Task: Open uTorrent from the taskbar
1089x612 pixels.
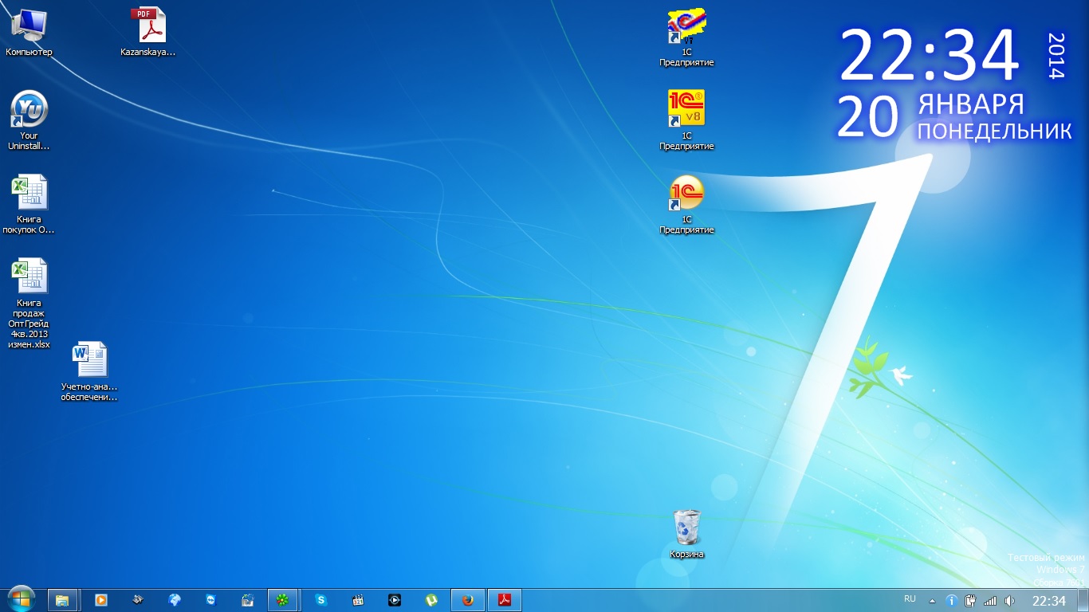Action: pos(431,600)
